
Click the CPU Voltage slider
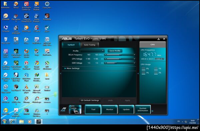120,59
